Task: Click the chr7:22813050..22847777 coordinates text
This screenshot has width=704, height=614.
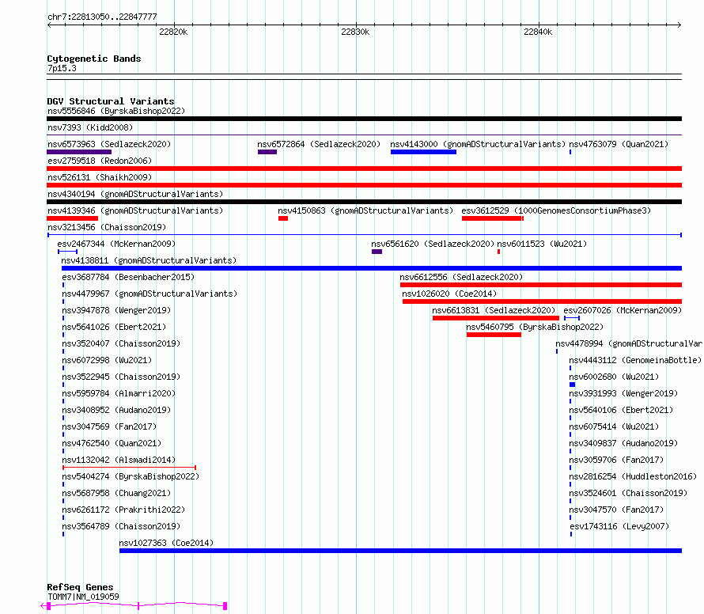Action: [x=102, y=17]
